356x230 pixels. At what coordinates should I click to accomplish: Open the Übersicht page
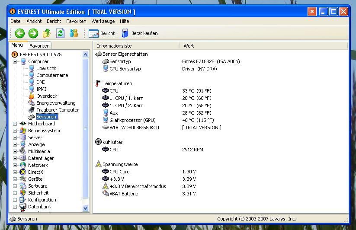[46, 68]
